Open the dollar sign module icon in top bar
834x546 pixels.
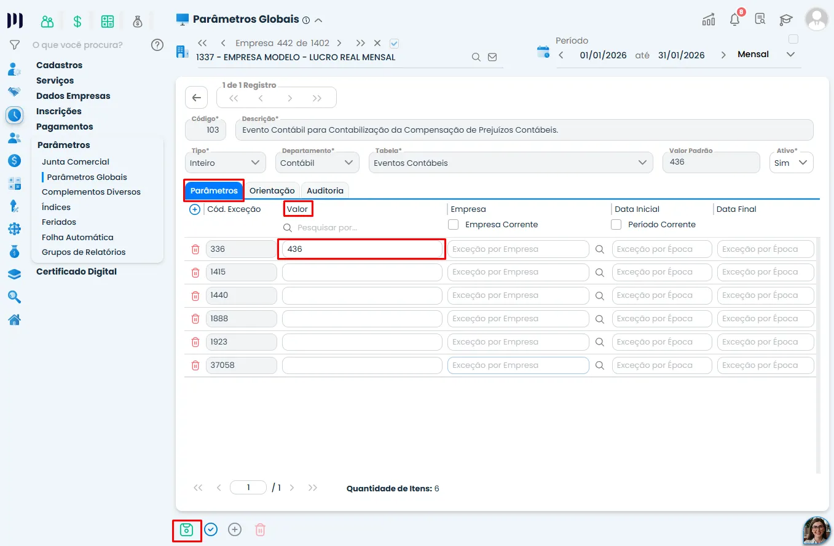coord(77,21)
